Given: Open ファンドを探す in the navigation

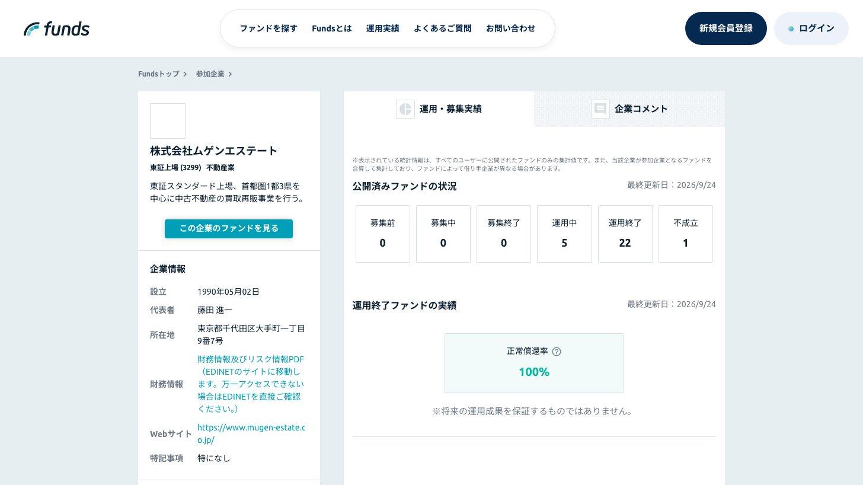Looking at the screenshot, I should [x=269, y=28].
